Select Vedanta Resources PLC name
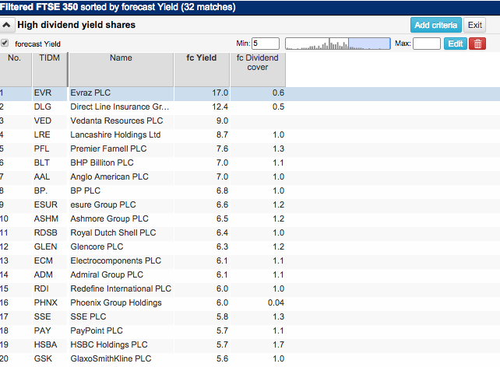The image size is (500, 367). 117,121
